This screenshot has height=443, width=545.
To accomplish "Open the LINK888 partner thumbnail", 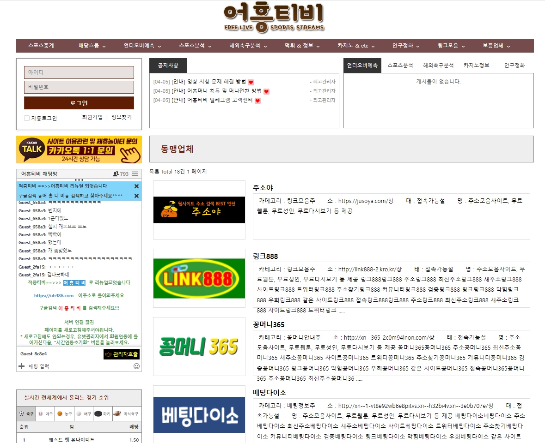I will pos(199,278).
